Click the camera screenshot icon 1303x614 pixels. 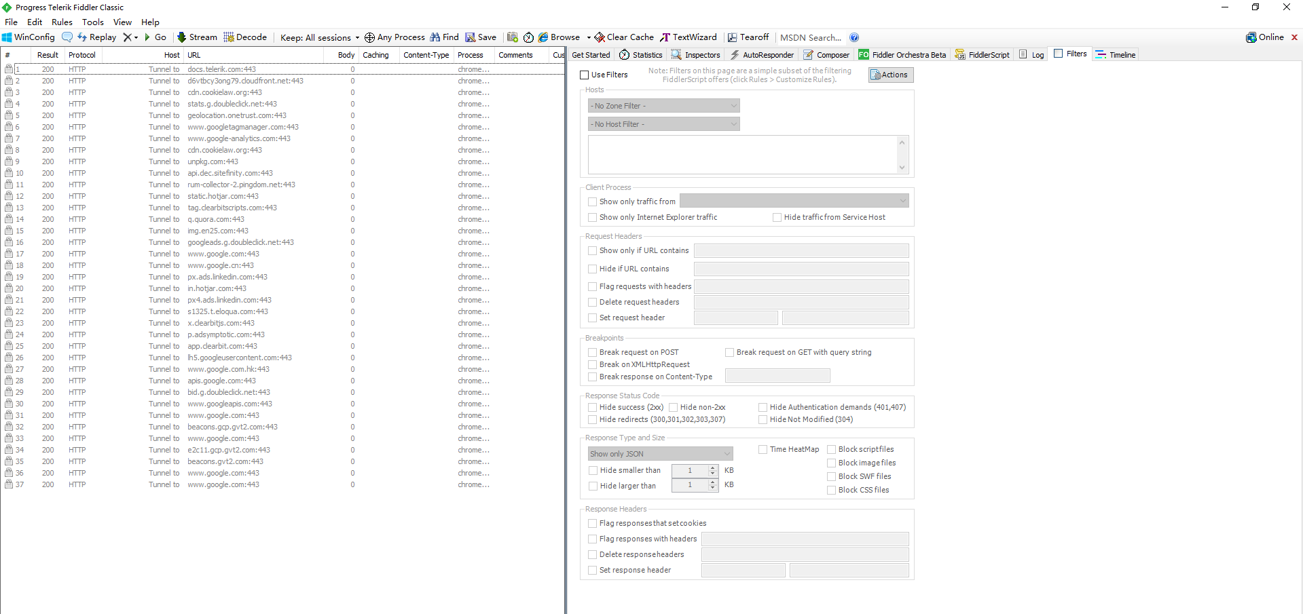tap(513, 37)
